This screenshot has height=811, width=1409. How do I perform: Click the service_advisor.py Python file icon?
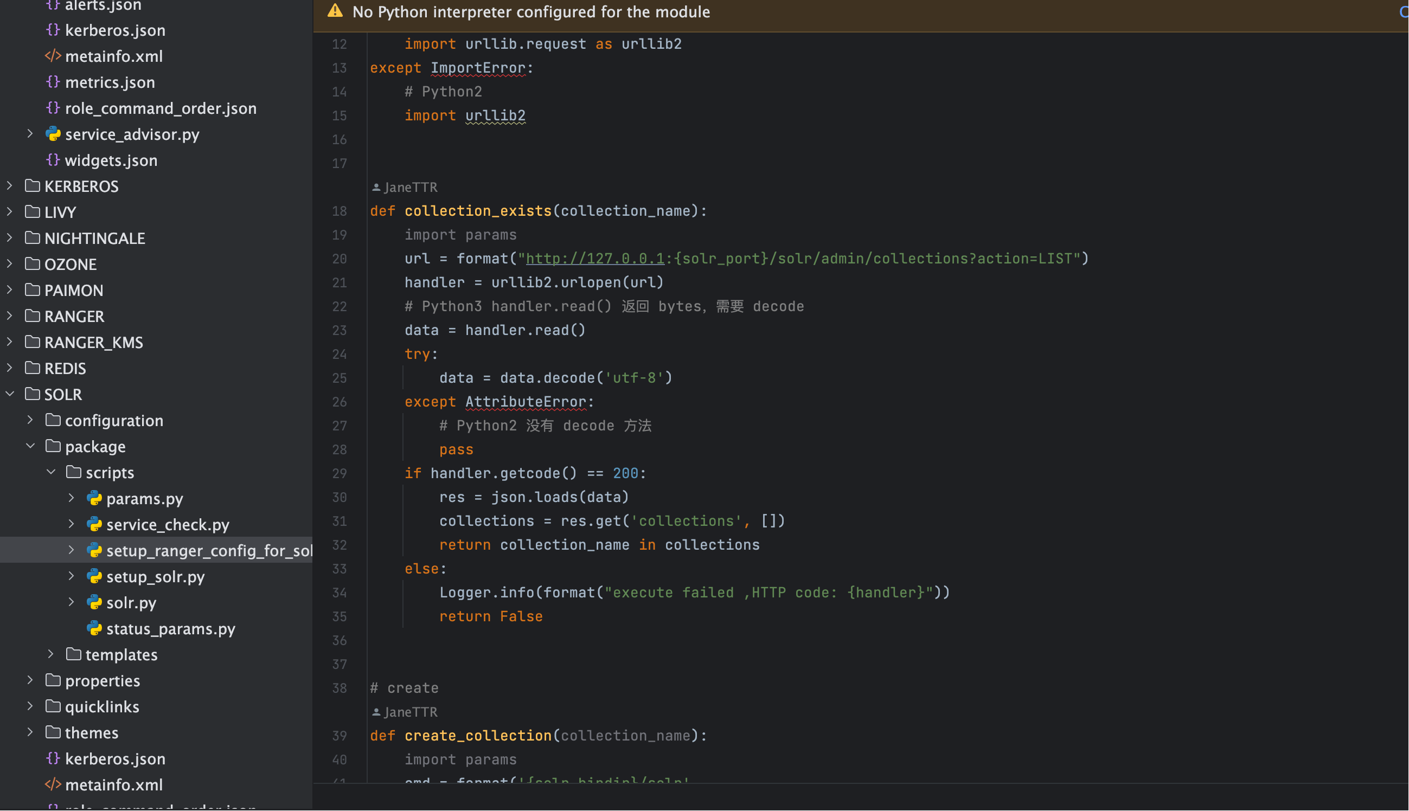click(x=53, y=134)
